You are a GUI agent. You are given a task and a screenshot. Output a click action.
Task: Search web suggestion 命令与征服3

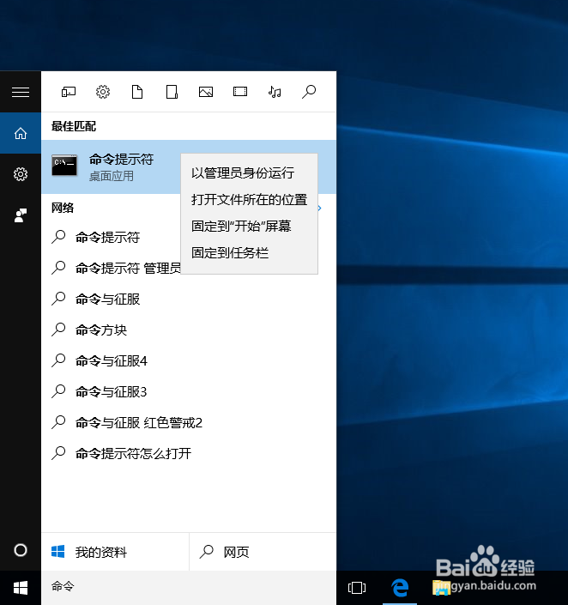coord(189,391)
